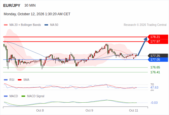Click the 177.97 resistance price tag
169x115 pixels.
pos(158,41)
